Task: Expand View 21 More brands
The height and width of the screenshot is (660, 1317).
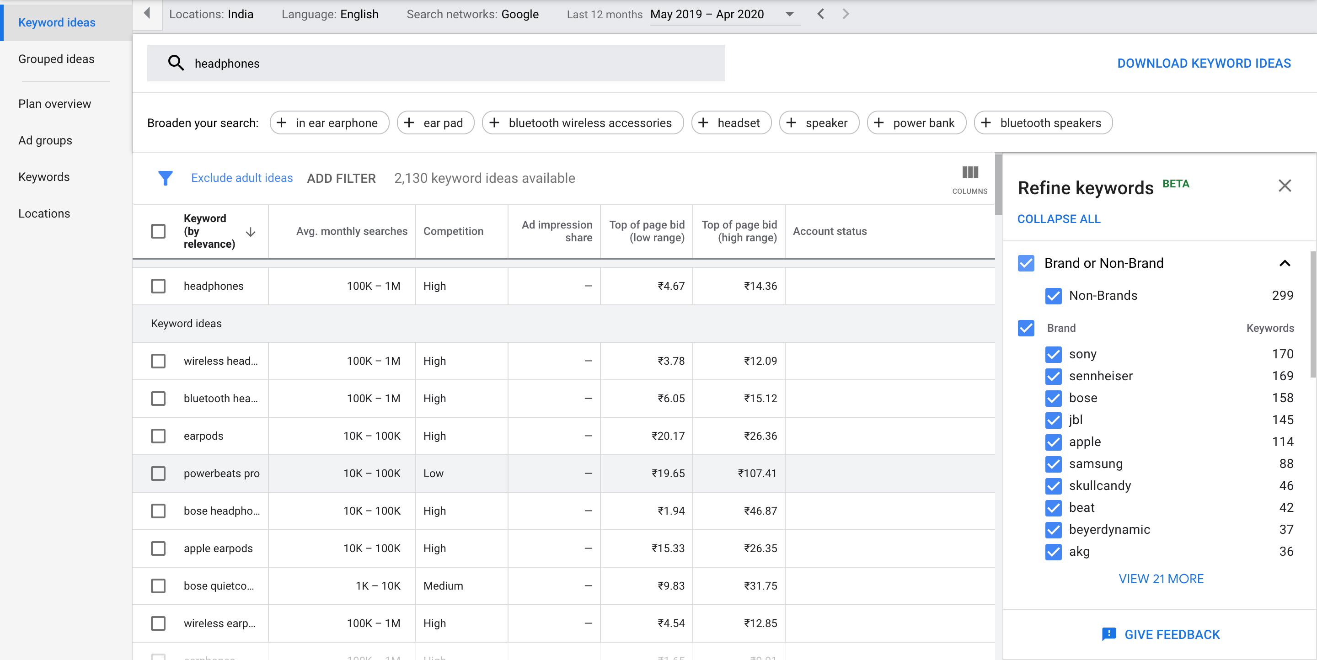Action: coord(1161,579)
